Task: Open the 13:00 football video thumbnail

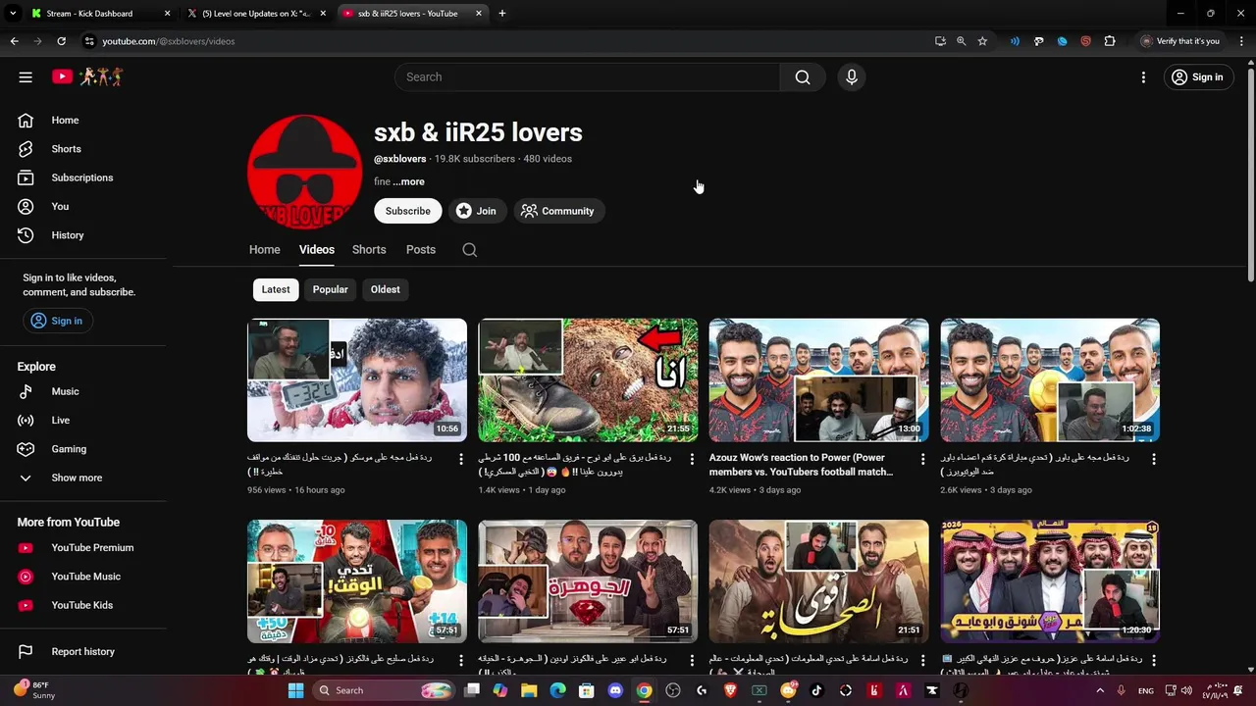Action: 818,379
